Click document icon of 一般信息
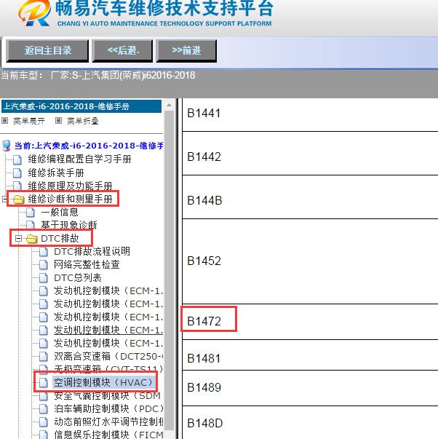 pyautogui.click(x=31, y=213)
